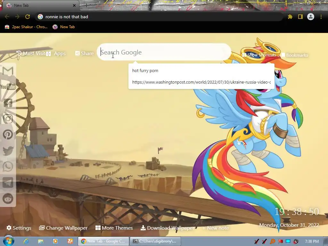Open YouTube from the left sidebar
Viewport: 328px width, 246px height.
pos(8,86)
